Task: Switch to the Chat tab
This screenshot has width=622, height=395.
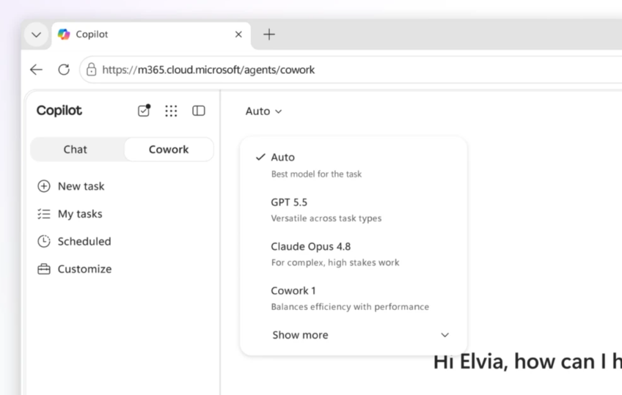Action: tap(75, 149)
